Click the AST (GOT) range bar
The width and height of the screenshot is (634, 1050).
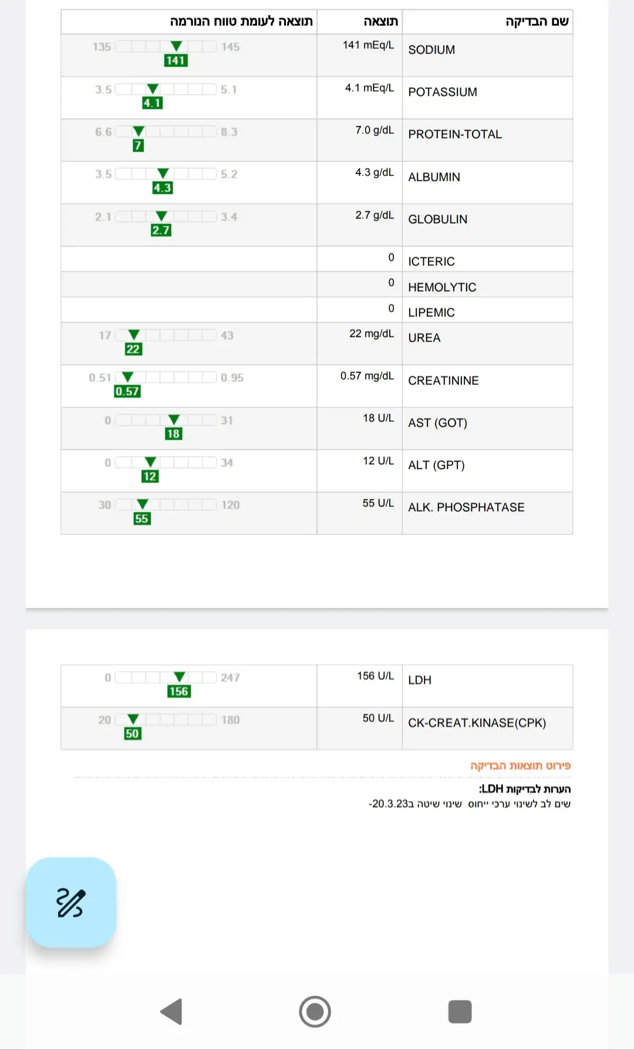166,420
